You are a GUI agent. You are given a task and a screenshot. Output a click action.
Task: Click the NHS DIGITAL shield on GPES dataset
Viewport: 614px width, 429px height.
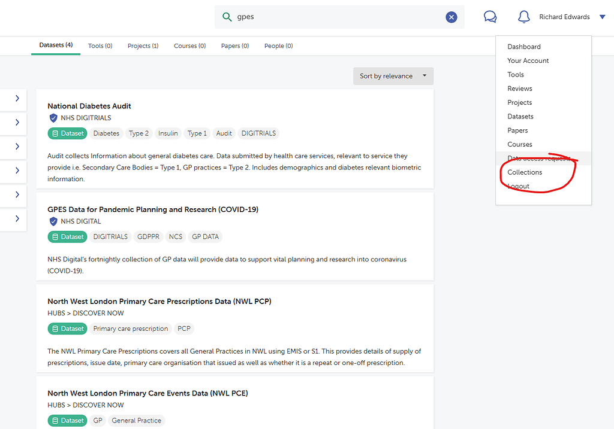click(53, 221)
